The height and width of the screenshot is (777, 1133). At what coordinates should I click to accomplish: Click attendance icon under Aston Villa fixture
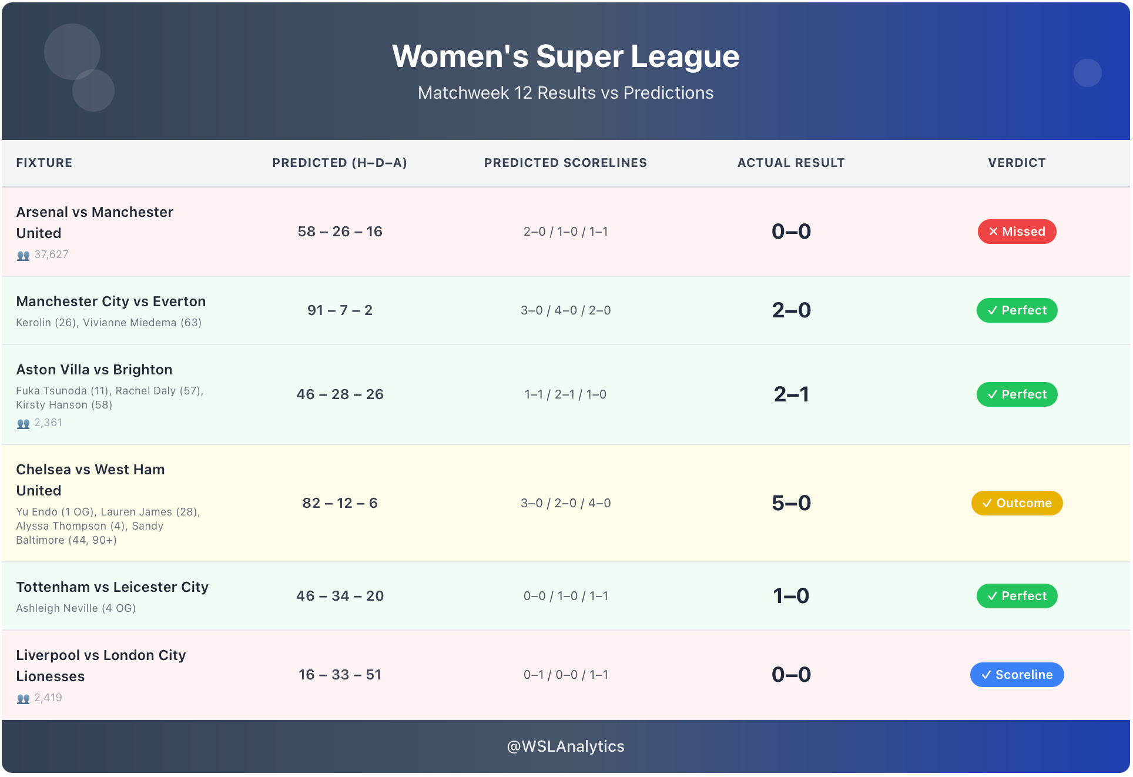[23, 424]
